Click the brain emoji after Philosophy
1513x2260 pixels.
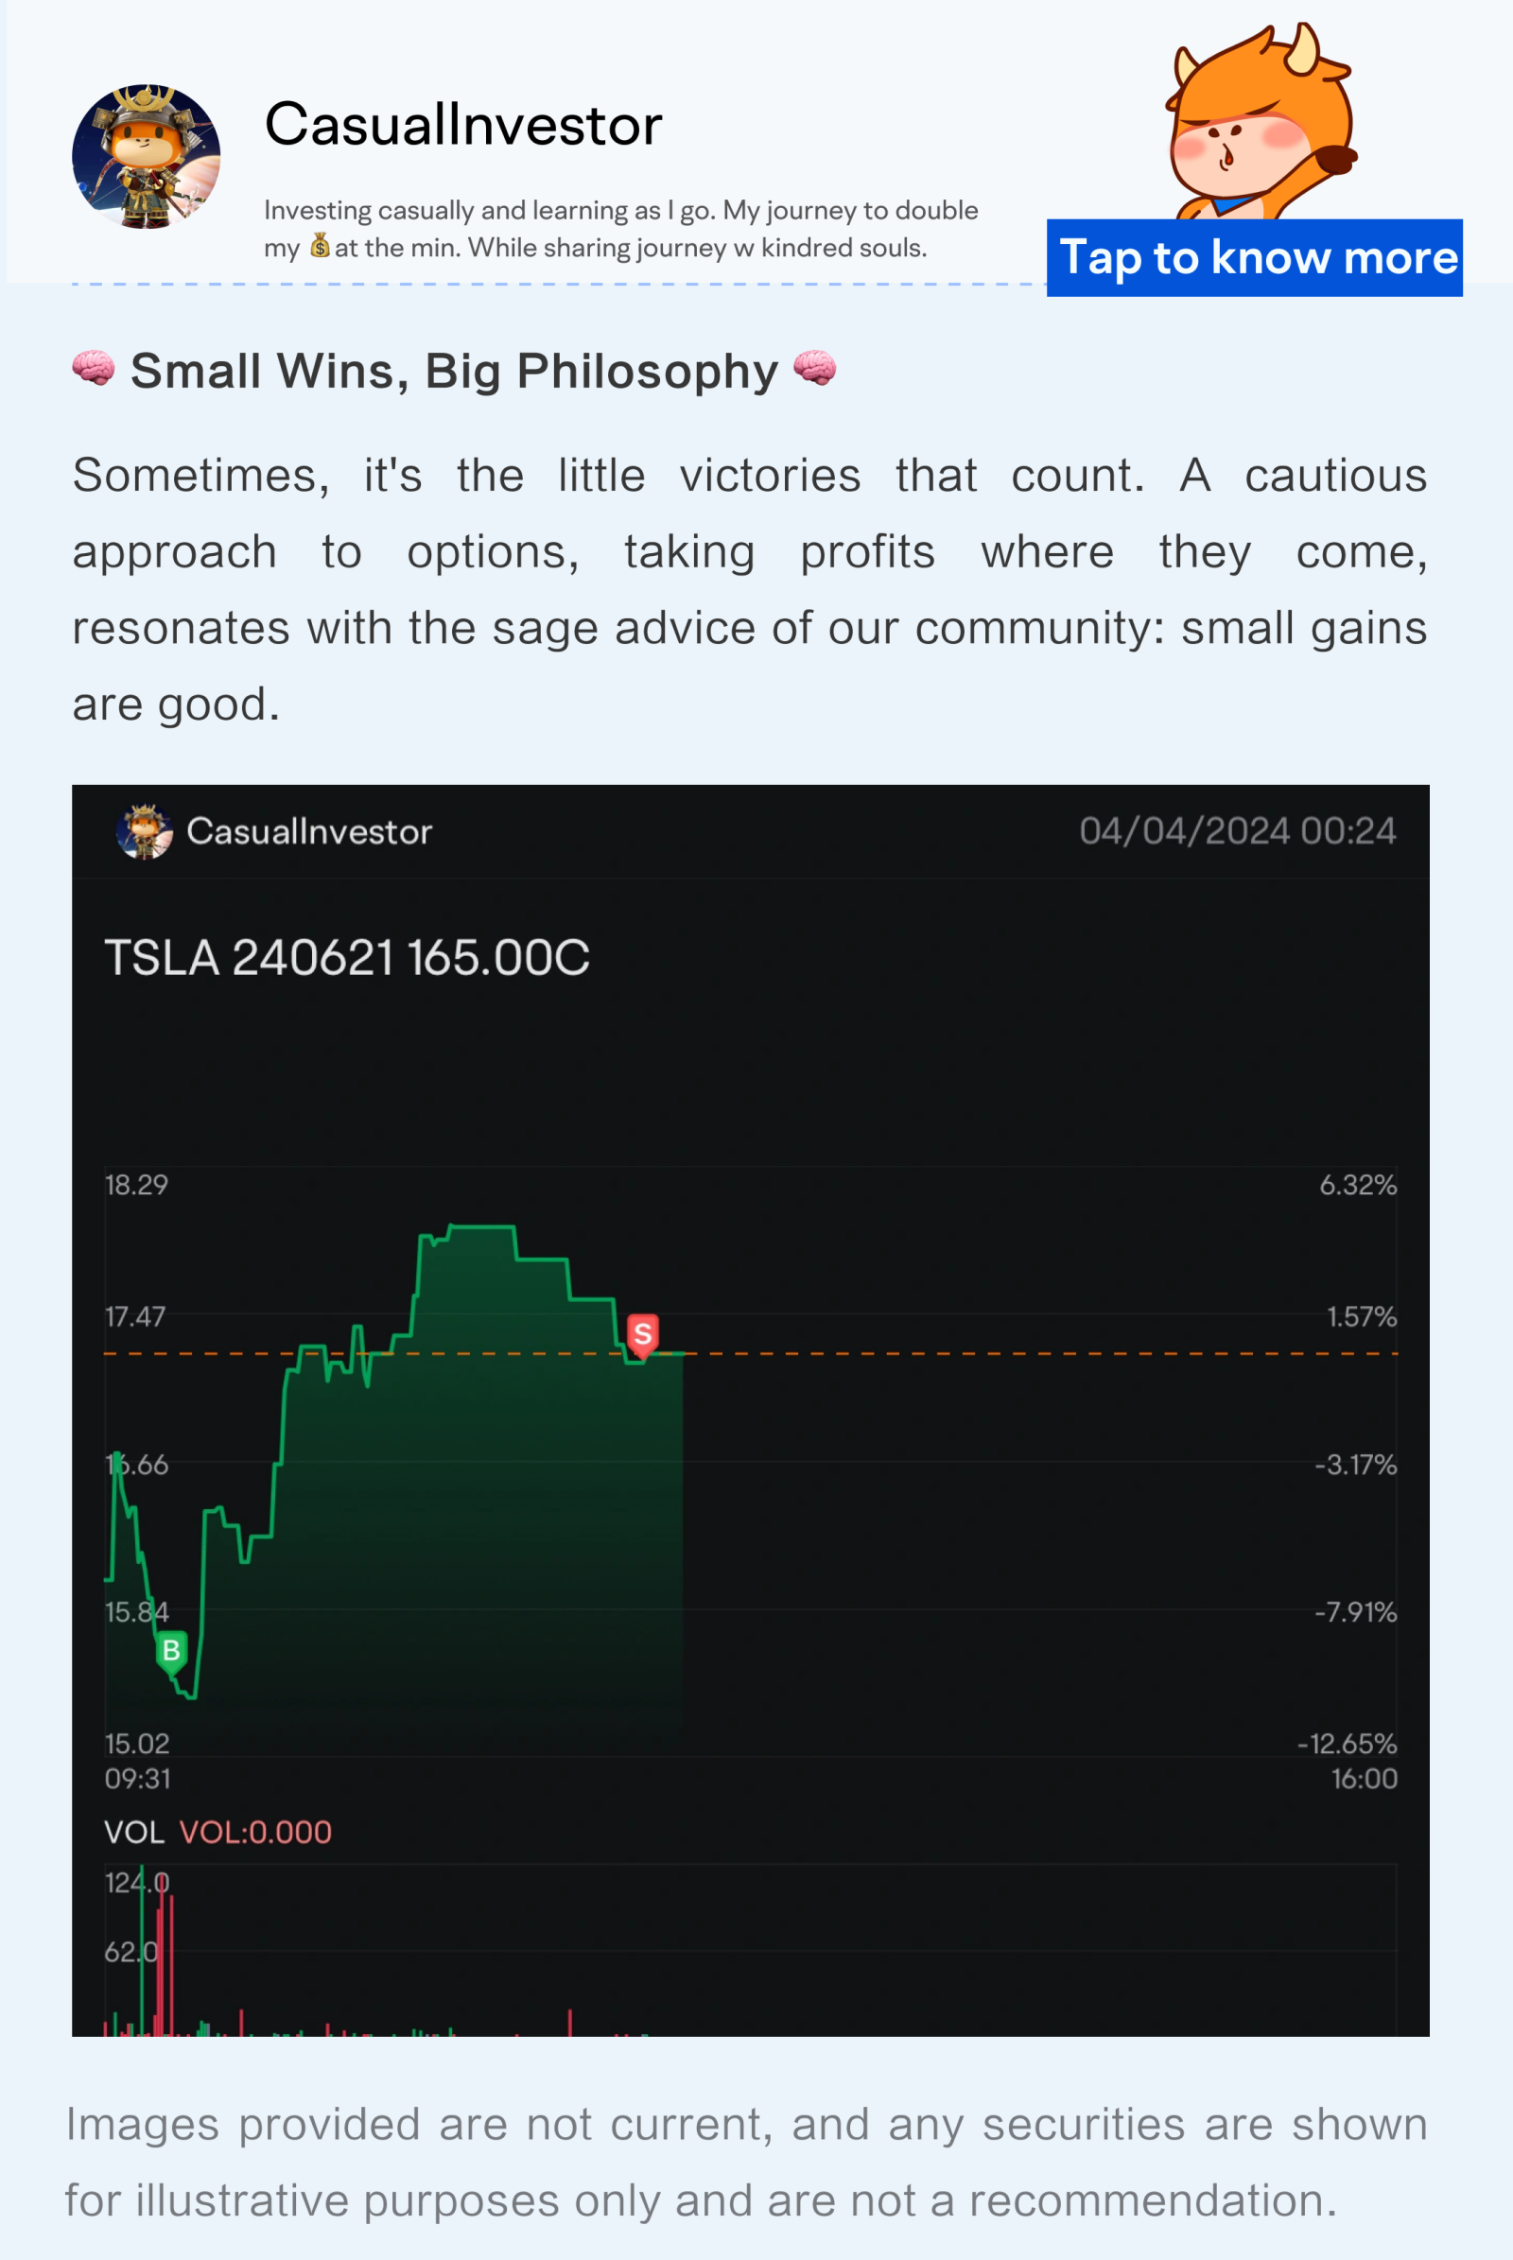[814, 371]
